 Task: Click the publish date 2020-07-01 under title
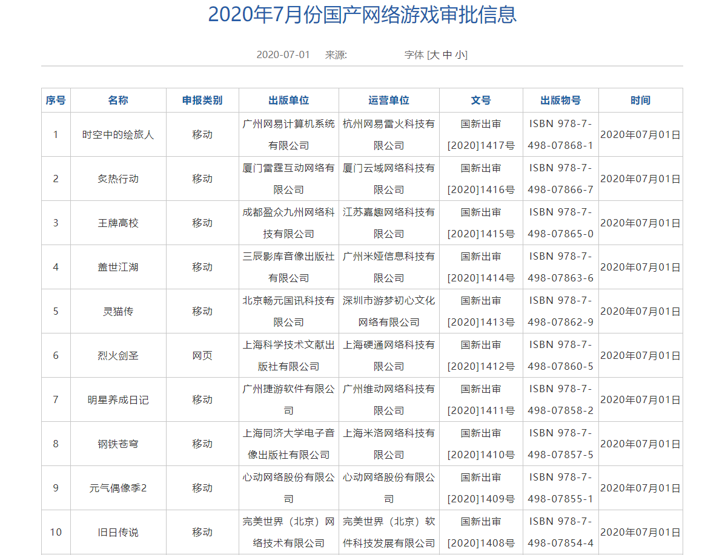tap(283, 54)
